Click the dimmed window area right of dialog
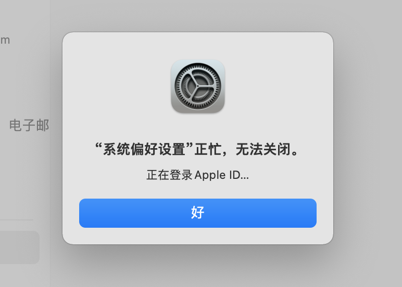This screenshot has width=402, height=287. pos(368,143)
